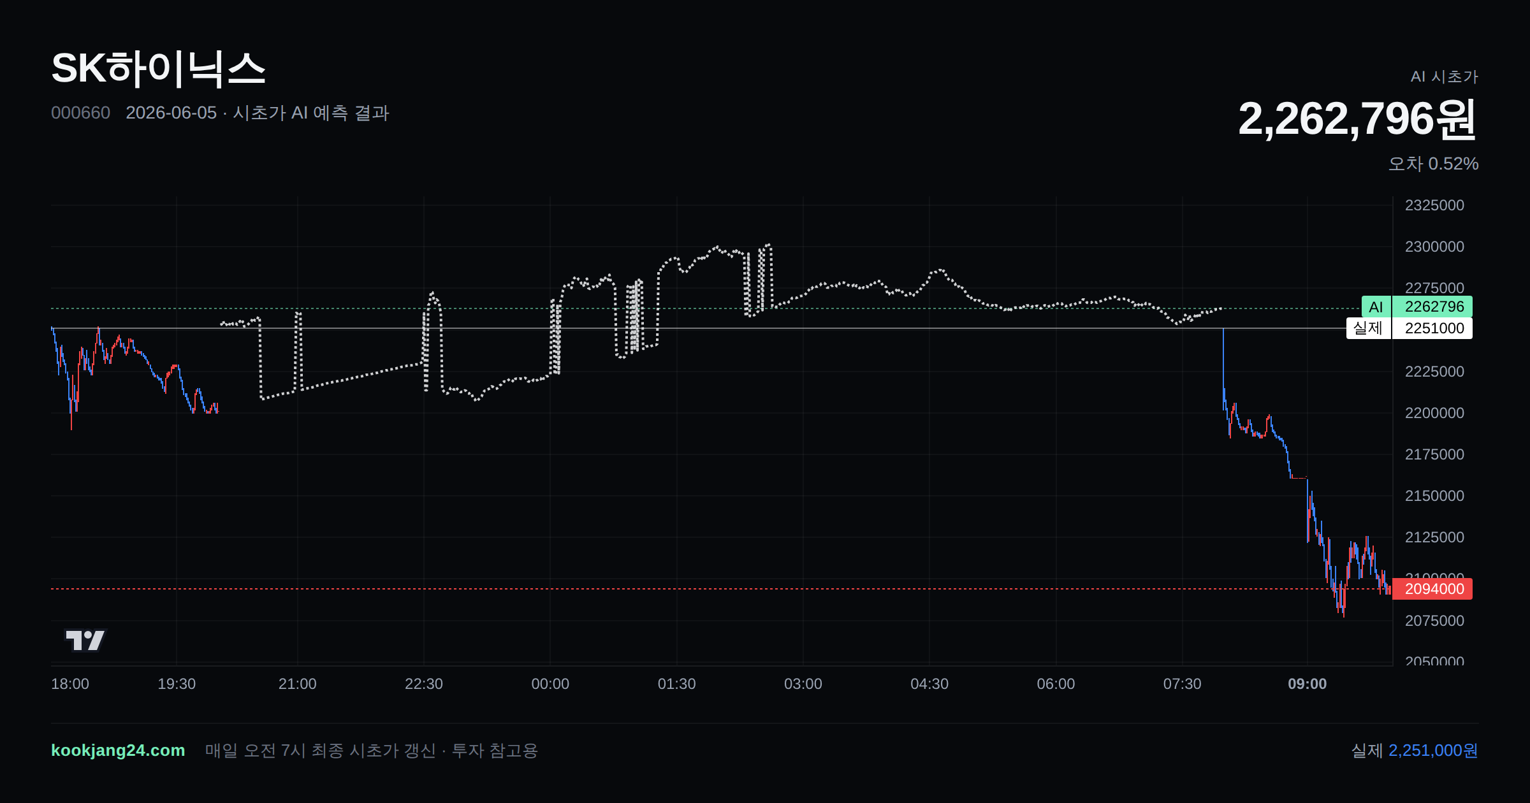Click the 오차 0.52% error text
Viewport: 1530px width, 803px height.
pyautogui.click(x=1433, y=164)
